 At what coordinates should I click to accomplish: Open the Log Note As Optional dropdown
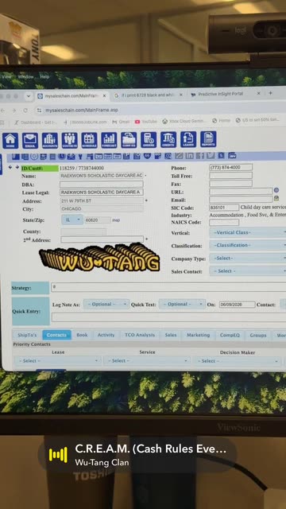[x=106, y=304]
